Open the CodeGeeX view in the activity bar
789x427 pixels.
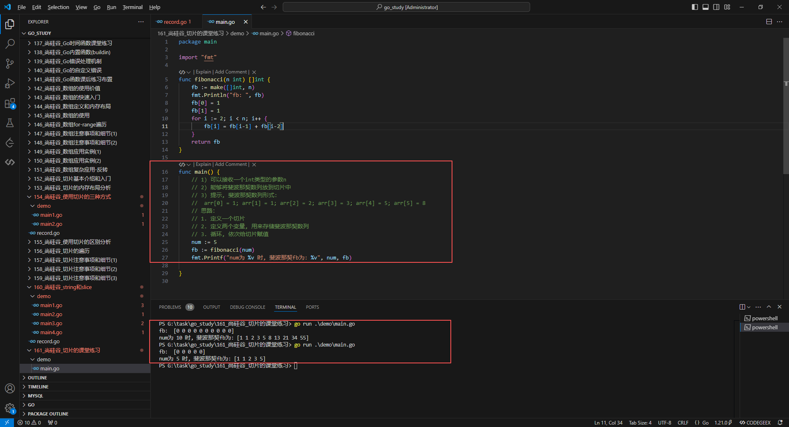coord(10,162)
